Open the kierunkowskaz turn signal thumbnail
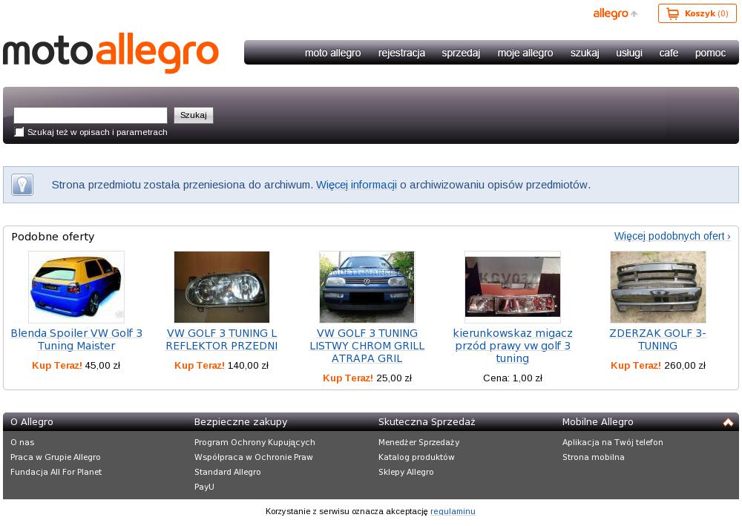Viewport: 742px width, 526px height. (513, 287)
